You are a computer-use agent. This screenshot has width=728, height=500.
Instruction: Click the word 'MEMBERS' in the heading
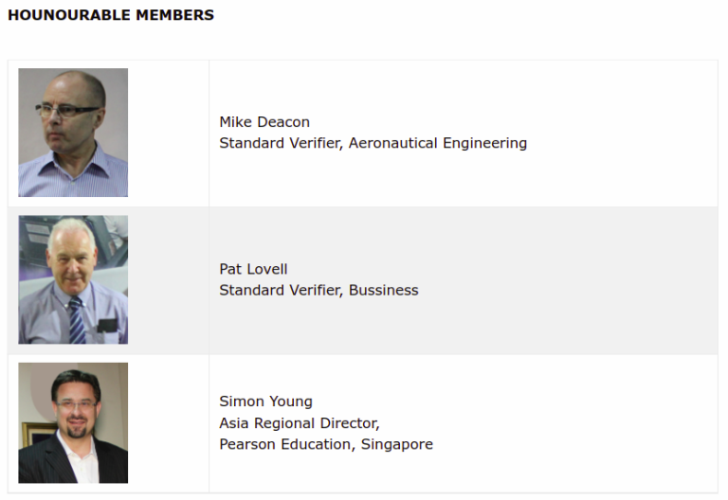175,15
